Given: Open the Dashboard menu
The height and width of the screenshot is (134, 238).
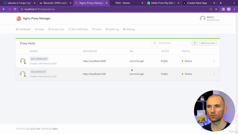Looking at the screenshot, I should (x=23, y=29).
